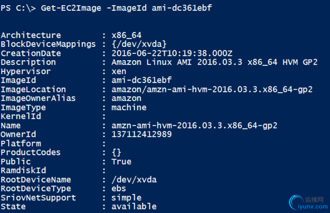Click the Name value amzn-ami-hvm

pyautogui.click(x=194, y=126)
